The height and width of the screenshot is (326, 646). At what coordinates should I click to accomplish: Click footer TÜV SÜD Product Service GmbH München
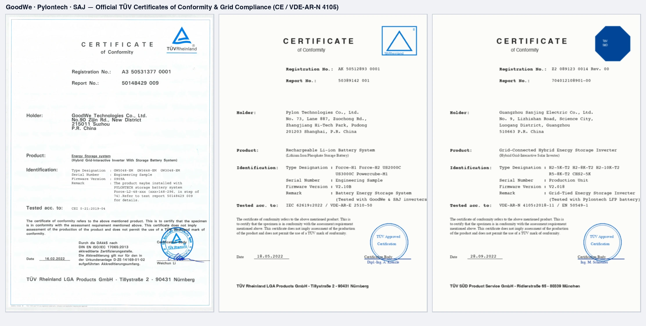coord(515,286)
